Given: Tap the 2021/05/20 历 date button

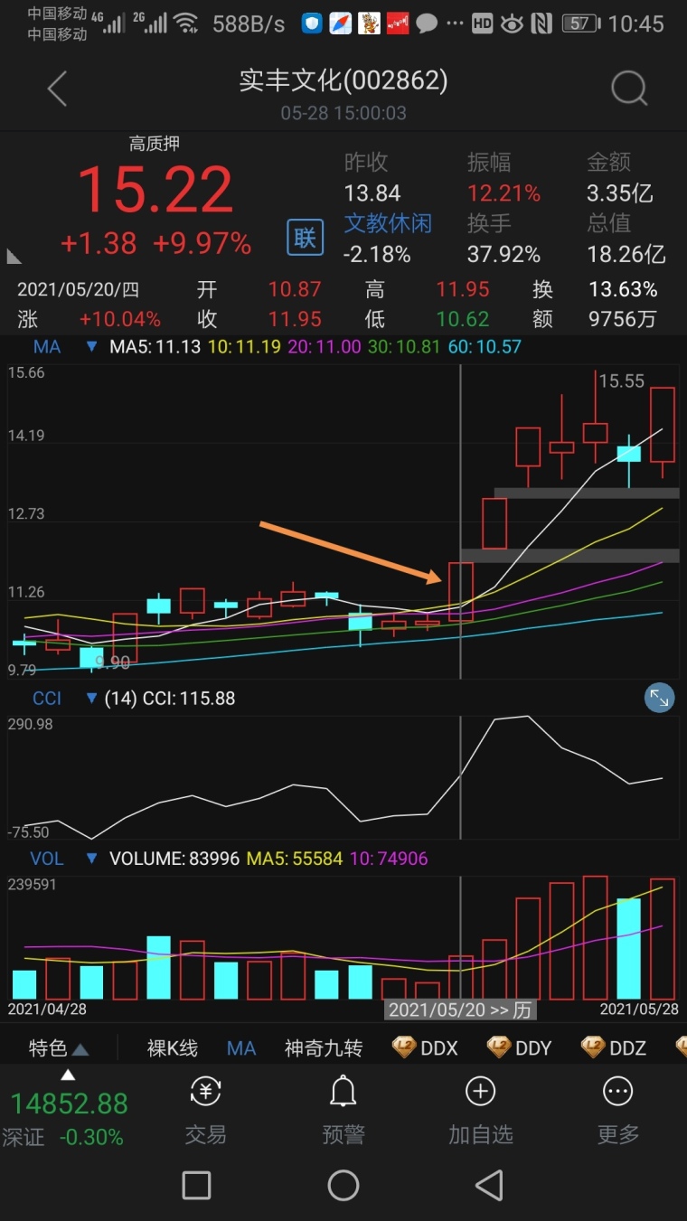Looking at the screenshot, I should pyautogui.click(x=459, y=1010).
